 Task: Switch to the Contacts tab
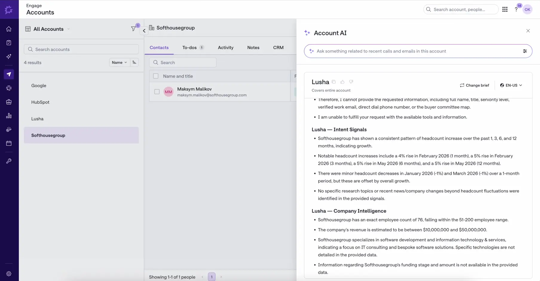159,47
